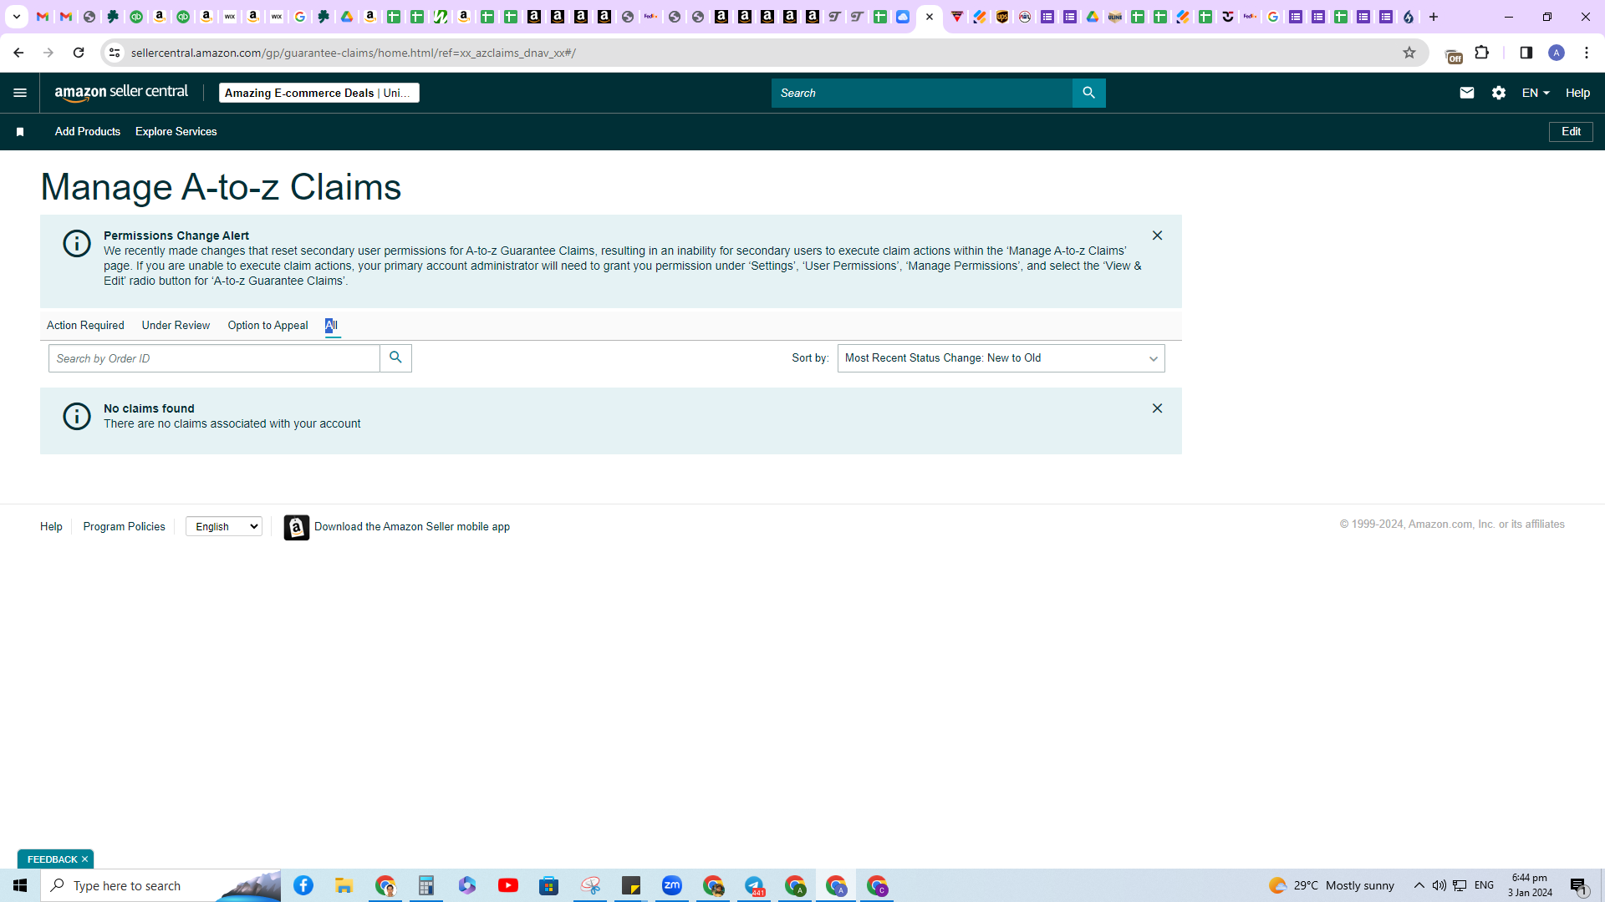
Task: Switch to the Action Required tab
Action: coord(85,326)
